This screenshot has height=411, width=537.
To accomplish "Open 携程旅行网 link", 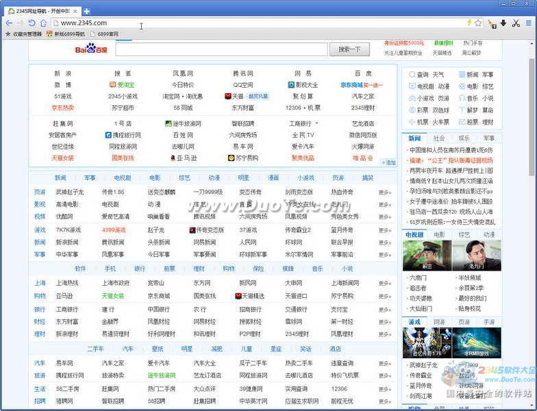I will click(123, 135).
